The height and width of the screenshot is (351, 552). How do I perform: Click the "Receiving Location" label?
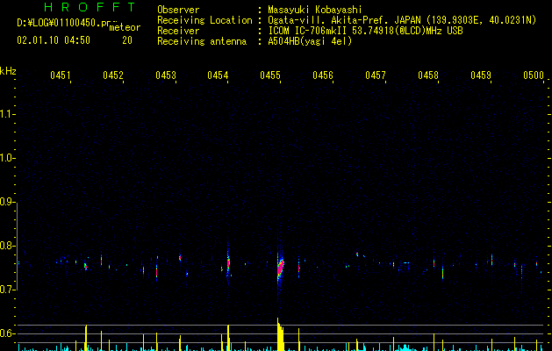[x=204, y=20]
